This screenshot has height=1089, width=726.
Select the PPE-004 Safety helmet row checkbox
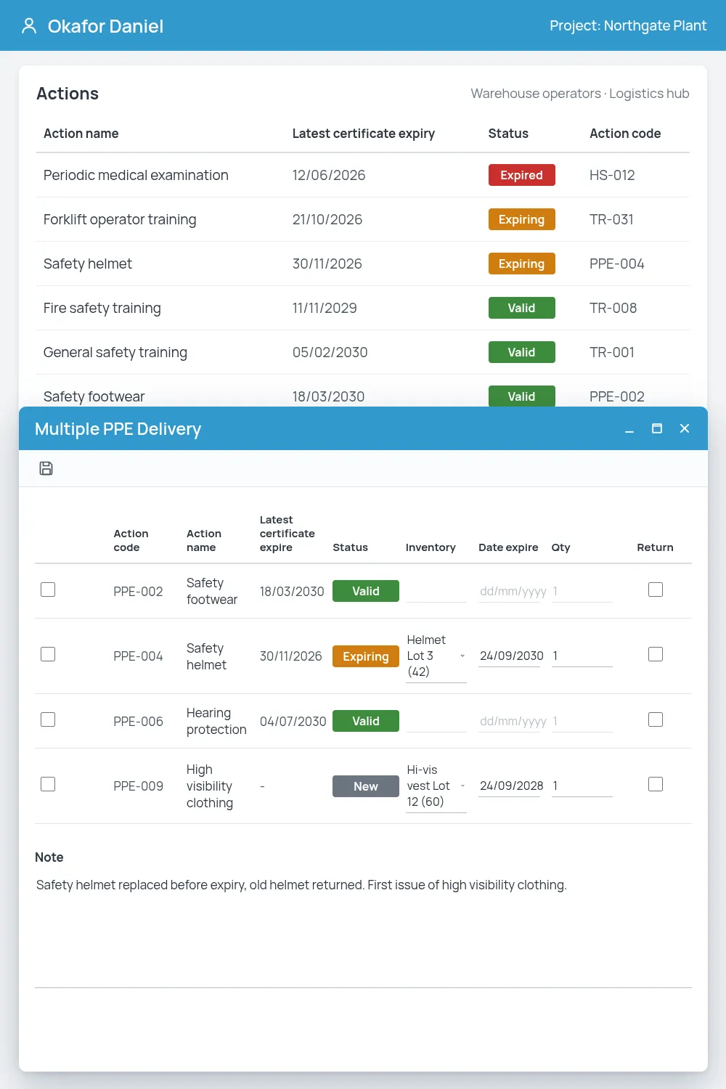point(48,654)
